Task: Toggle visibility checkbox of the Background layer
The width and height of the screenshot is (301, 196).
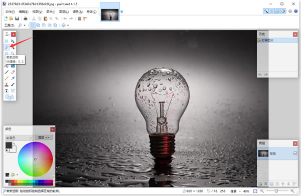Action: (x=295, y=153)
